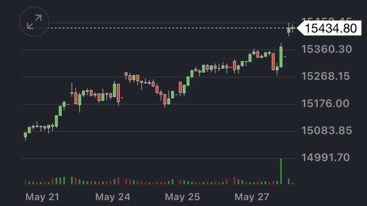367x206 pixels.
Task: Select the 15360.30 price axis label
Action: pos(327,49)
